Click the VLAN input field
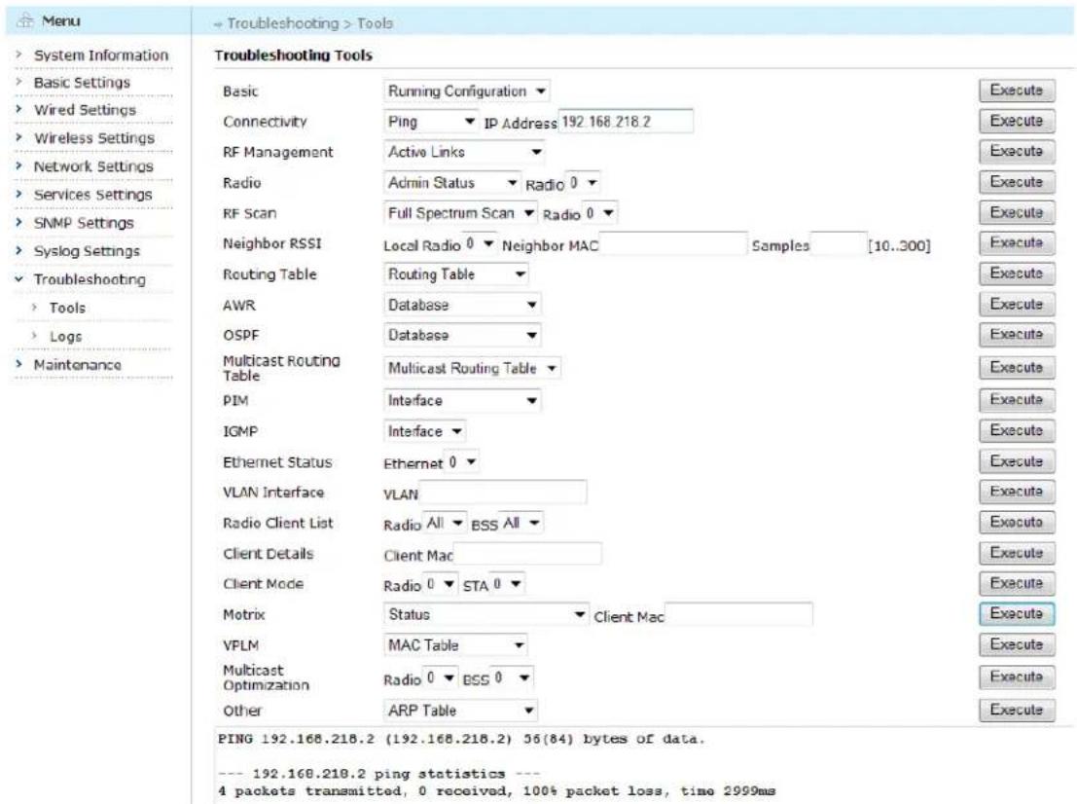 point(502,493)
